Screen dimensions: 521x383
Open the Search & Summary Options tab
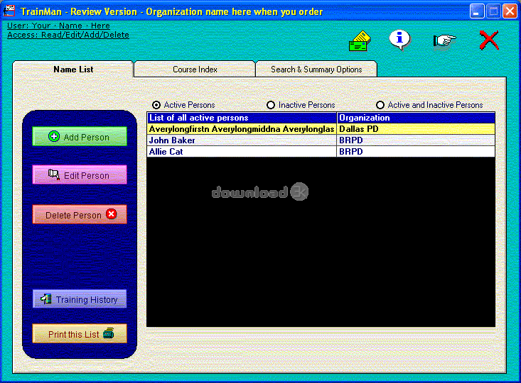pyautogui.click(x=316, y=70)
